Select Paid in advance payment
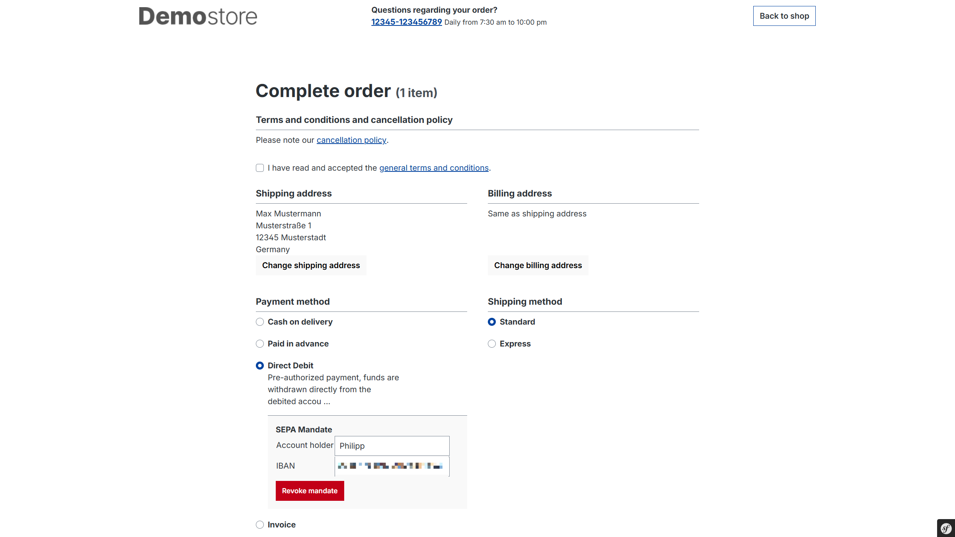This screenshot has height=537, width=955. click(260, 344)
